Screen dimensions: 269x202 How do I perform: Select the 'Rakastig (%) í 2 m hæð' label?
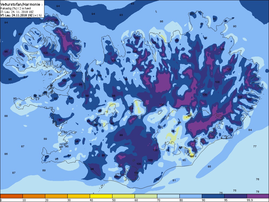(16, 8)
